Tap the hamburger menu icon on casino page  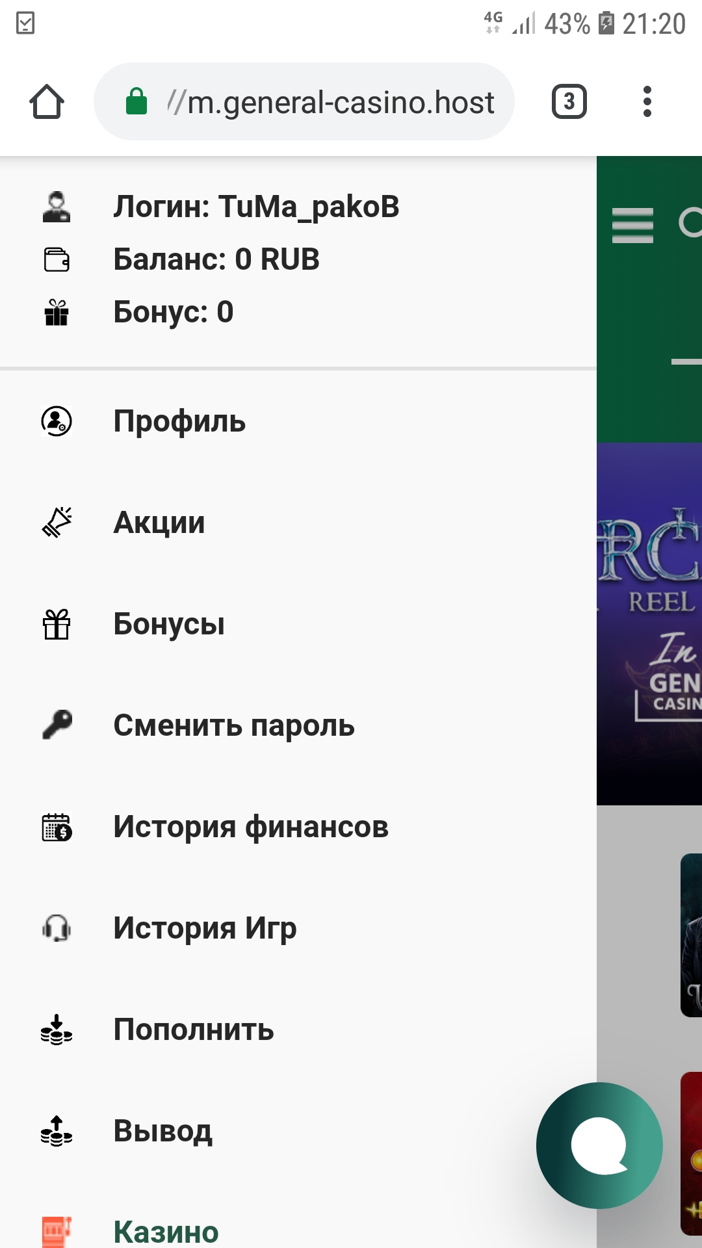click(632, 225)
